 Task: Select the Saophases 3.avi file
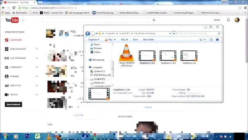pyautogui.click(x=168, y=57)
